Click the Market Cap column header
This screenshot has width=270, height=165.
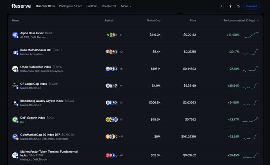(153, 21)
